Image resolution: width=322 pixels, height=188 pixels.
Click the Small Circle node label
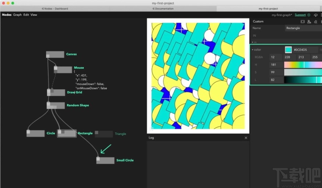coord(125,160)
